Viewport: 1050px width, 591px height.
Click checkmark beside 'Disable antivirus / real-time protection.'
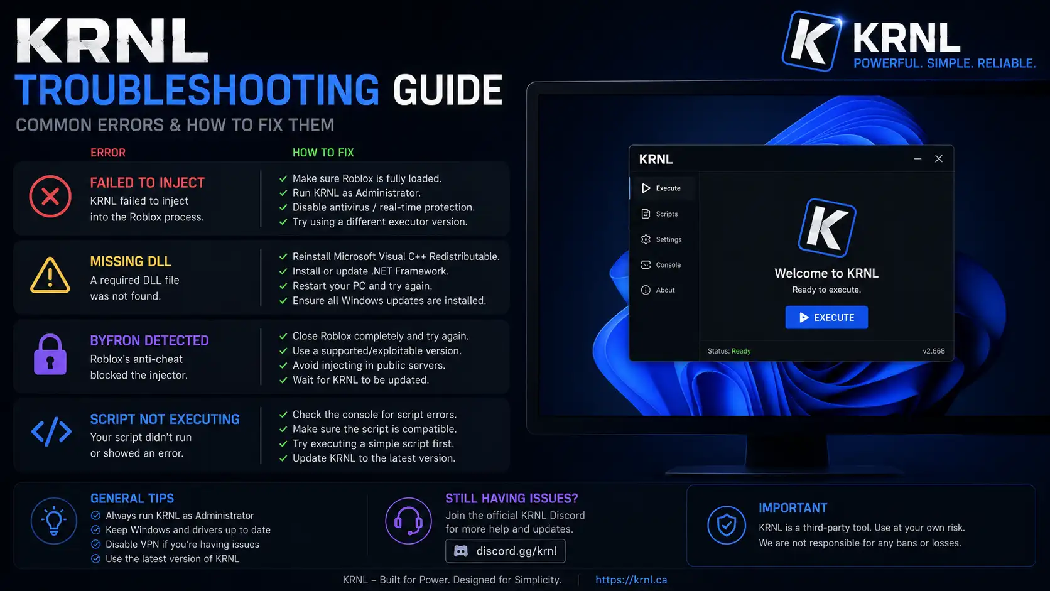283,208
